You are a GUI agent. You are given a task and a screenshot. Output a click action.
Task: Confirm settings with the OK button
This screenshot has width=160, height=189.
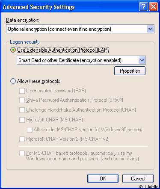pyautogui.click(x=103, y=179)
